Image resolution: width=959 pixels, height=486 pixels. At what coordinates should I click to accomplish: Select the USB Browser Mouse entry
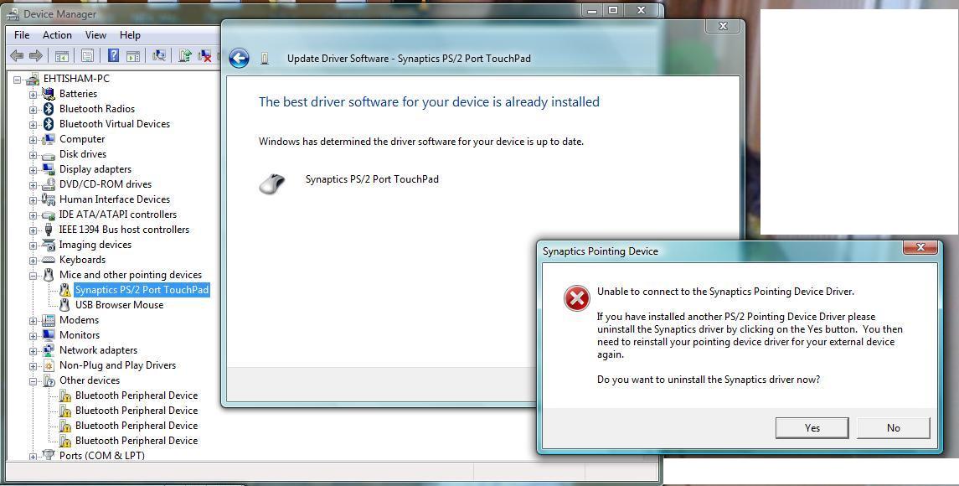click(119, 305)
